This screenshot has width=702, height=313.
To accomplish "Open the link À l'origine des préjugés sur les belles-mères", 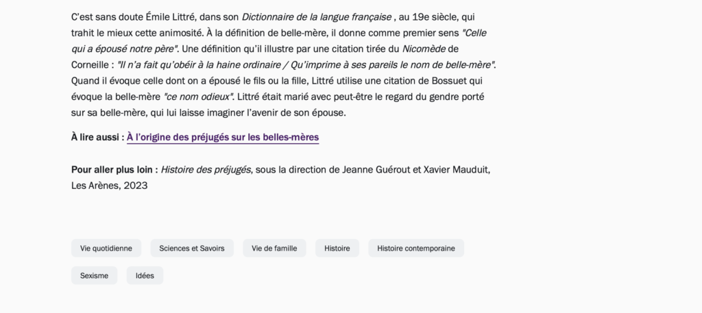I will (223, 137).
